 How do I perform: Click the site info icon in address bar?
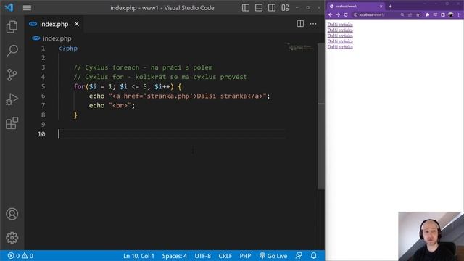(x=355, y=14)
